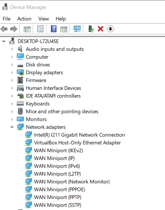This screenshot has width=165, height=210.
Task: Select VirtualBox Host-Only Ethernet Adapter
Action: coord(77,143)
